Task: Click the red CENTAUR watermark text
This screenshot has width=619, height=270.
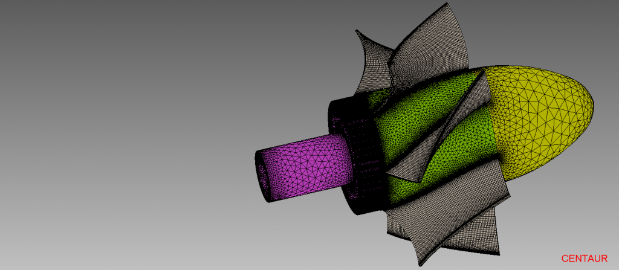Action: (584, 258)
